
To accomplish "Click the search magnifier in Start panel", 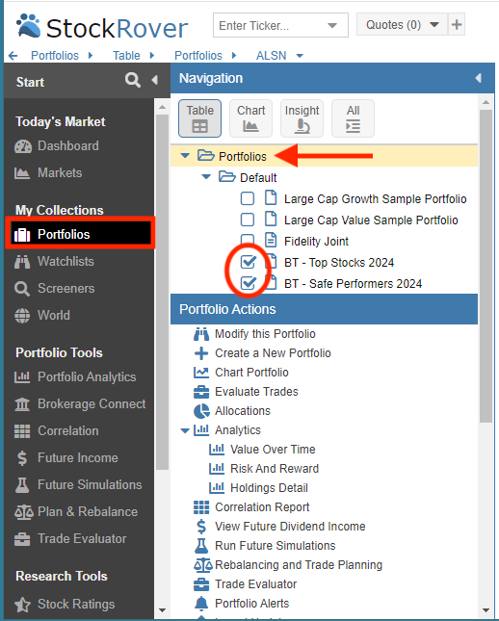I will click(132, 80).
